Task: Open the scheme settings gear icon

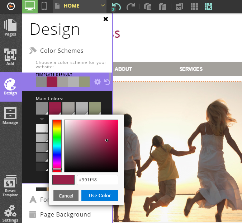Action: 98,82
